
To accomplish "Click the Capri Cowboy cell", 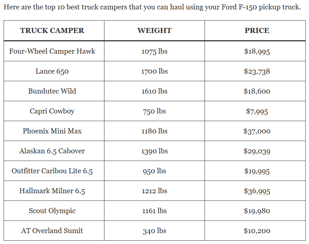I will (x=52, y=111).
